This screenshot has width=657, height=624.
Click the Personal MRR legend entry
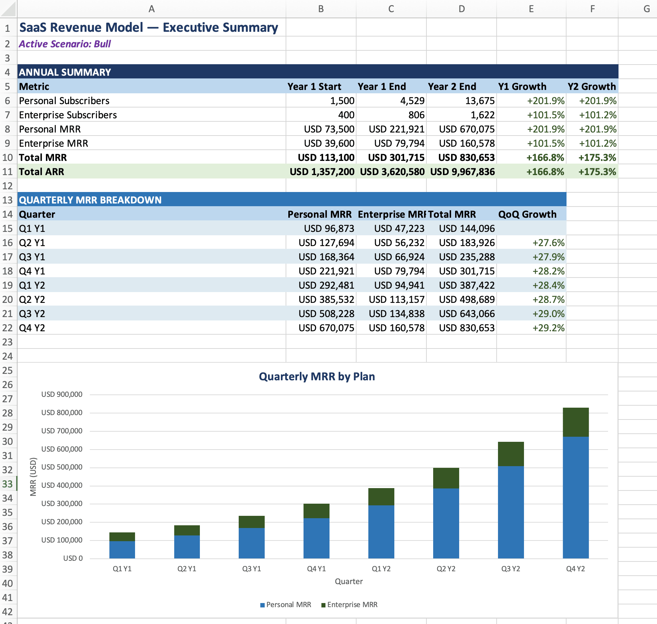[286, 604]
